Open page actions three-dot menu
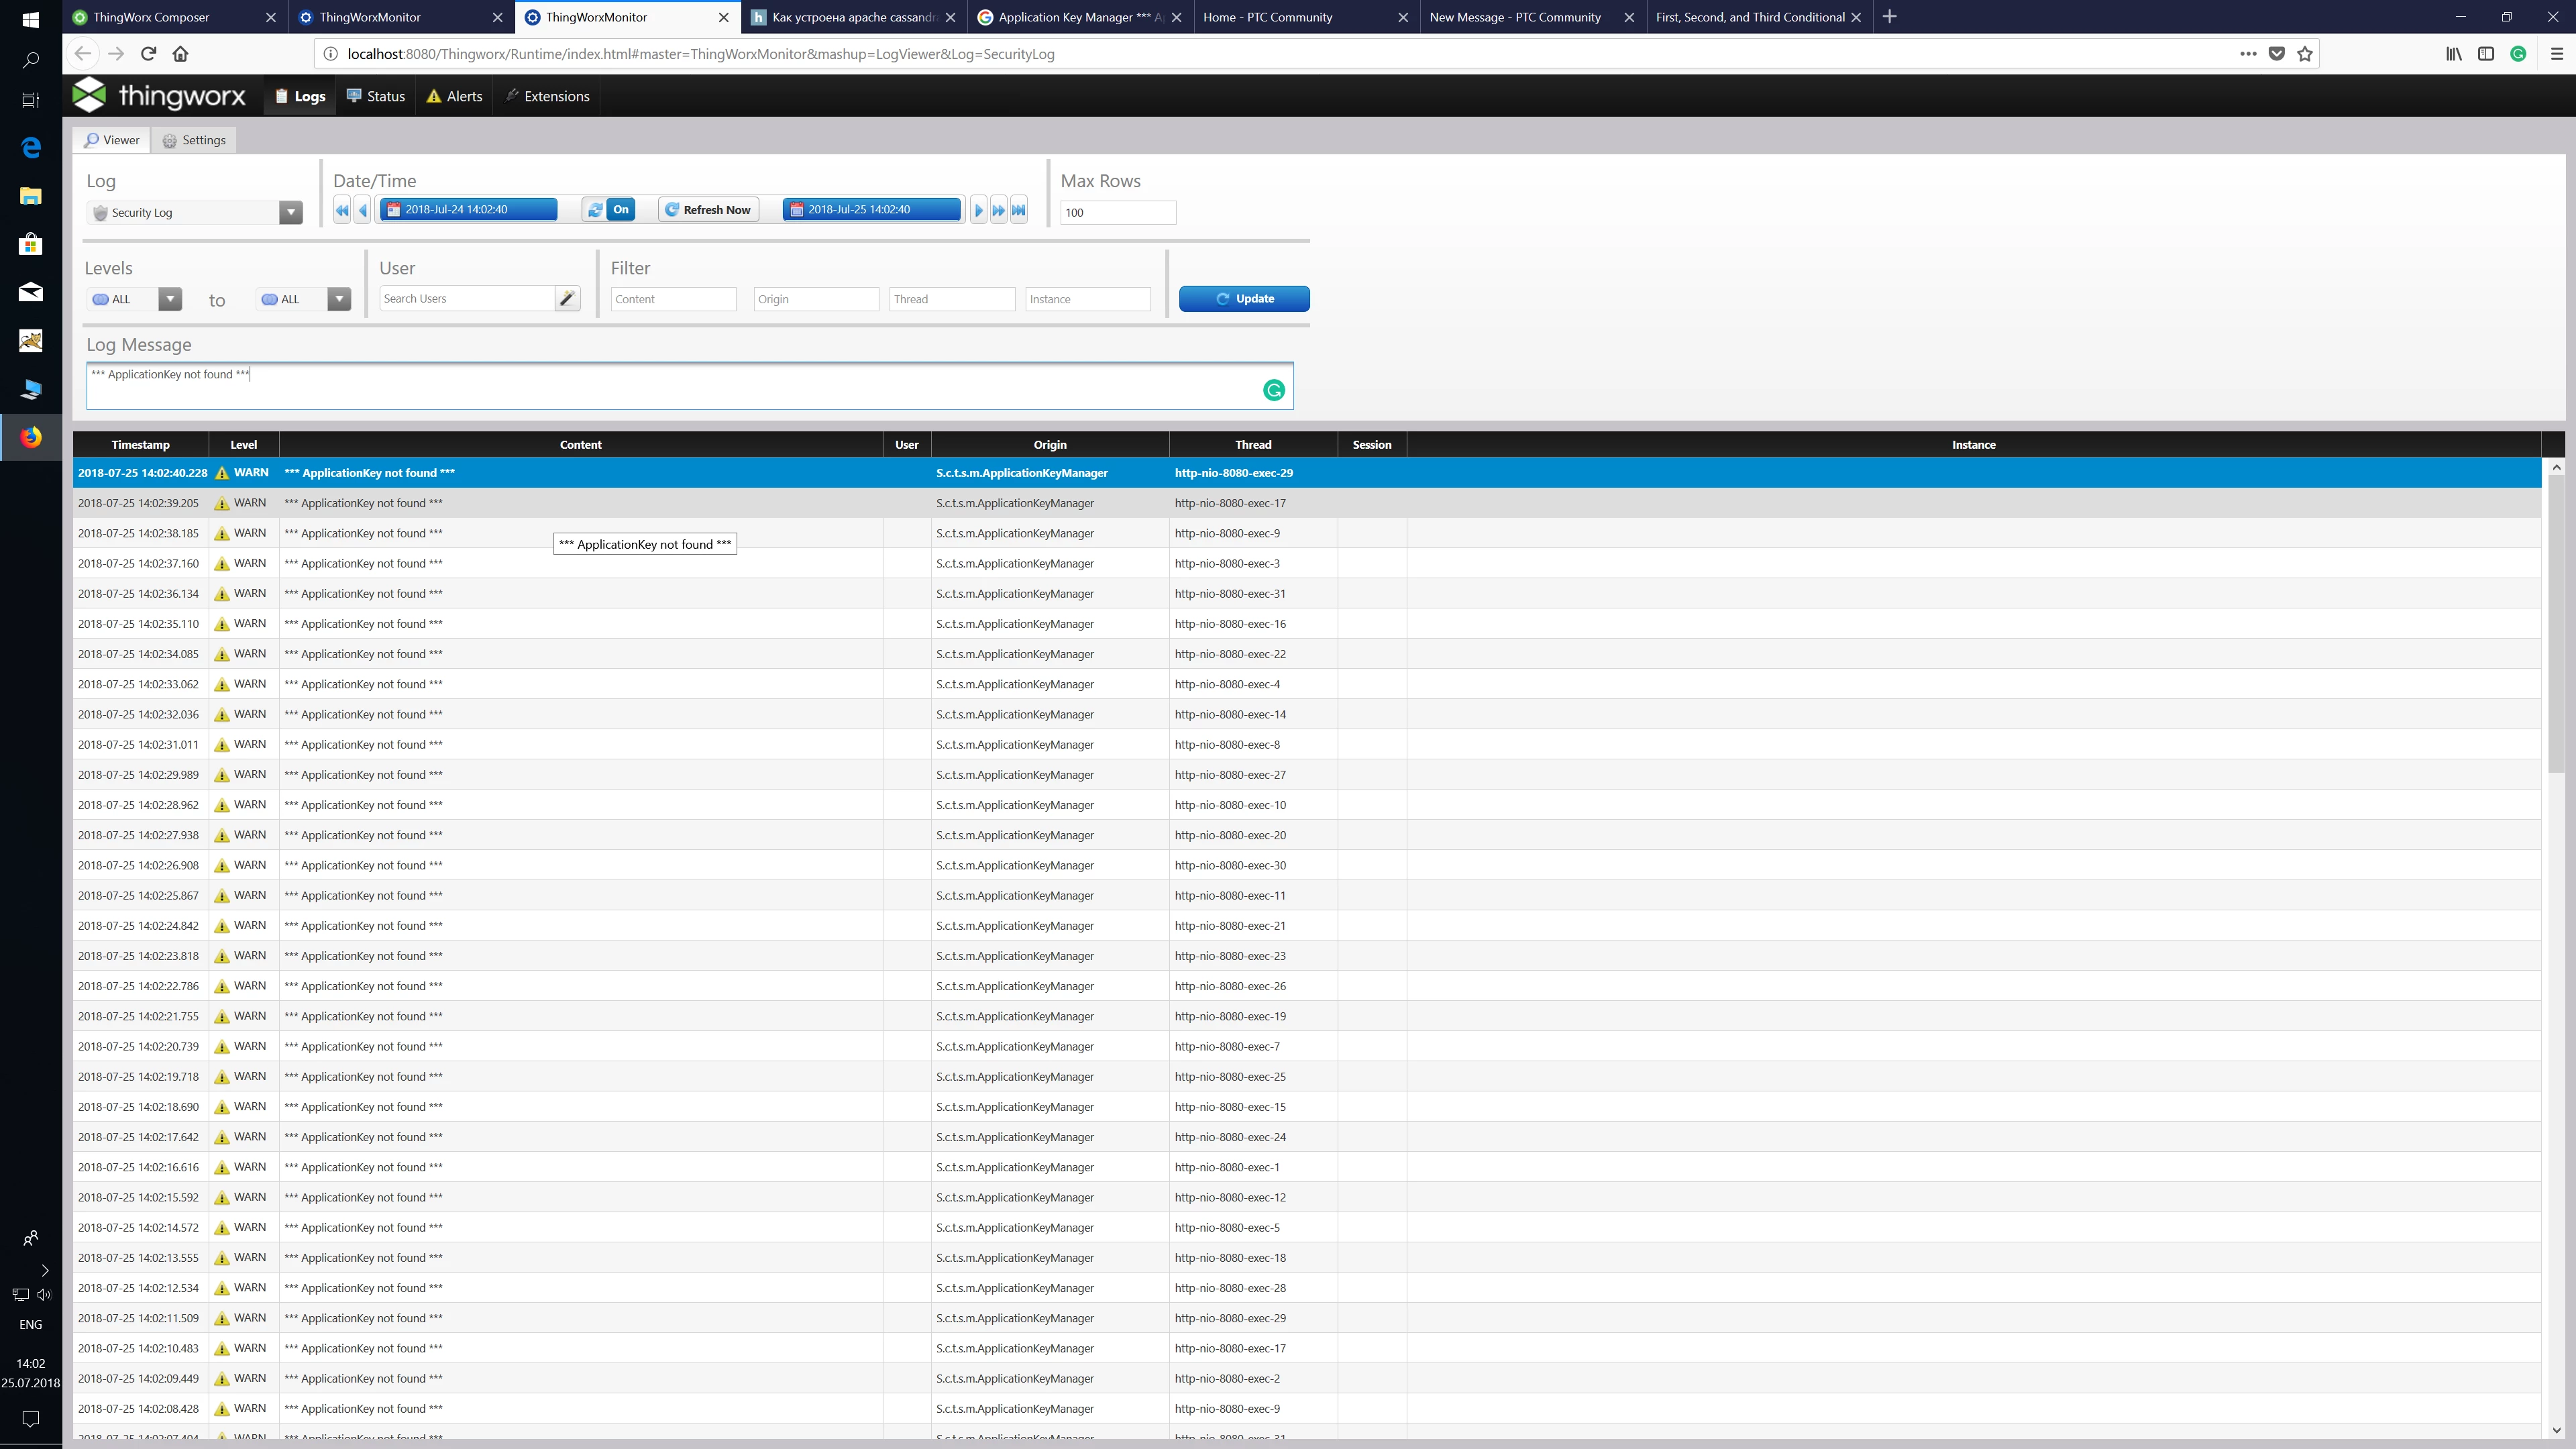Viewport: 2576px width, 1449px height. 2248,54
